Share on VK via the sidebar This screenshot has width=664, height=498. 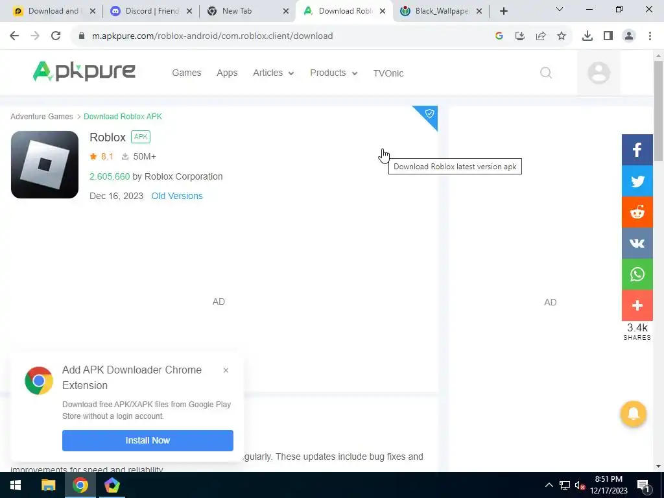click(637, 244)
